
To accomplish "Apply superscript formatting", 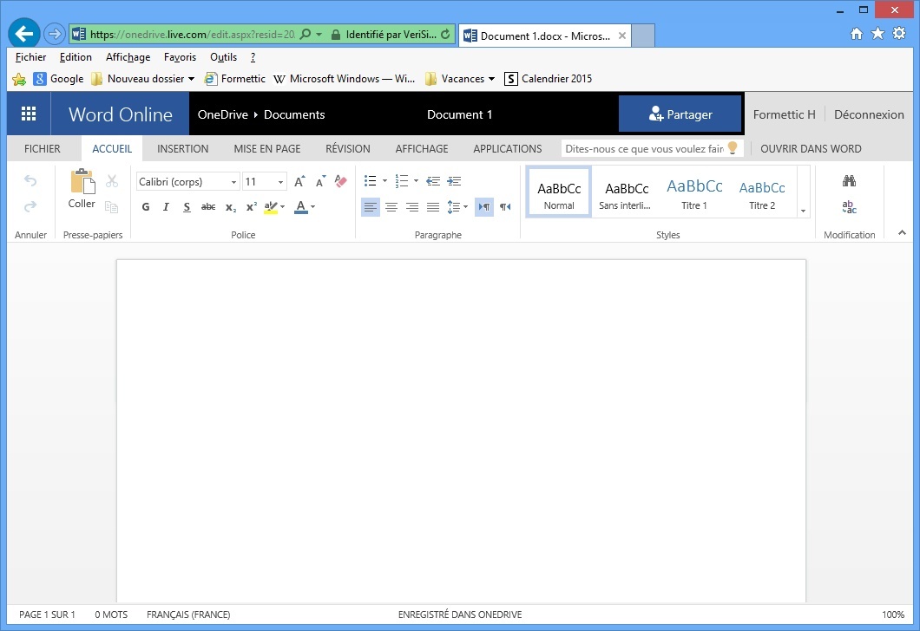I will coord(251,207).
